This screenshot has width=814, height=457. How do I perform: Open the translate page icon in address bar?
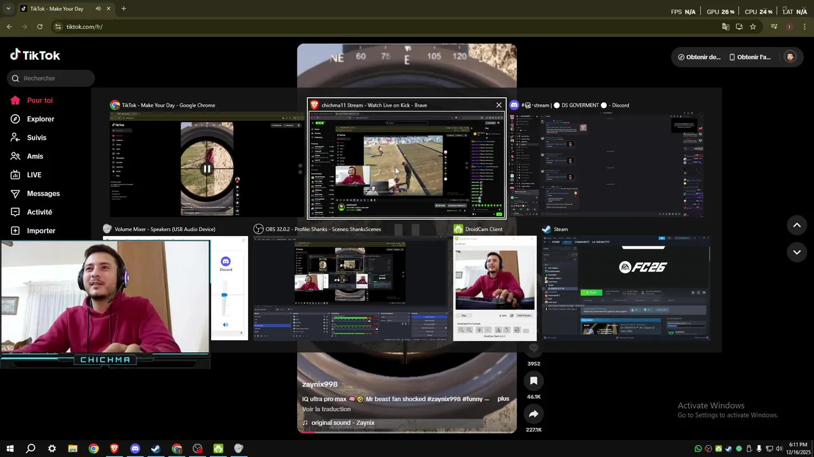tap(726, 27)
